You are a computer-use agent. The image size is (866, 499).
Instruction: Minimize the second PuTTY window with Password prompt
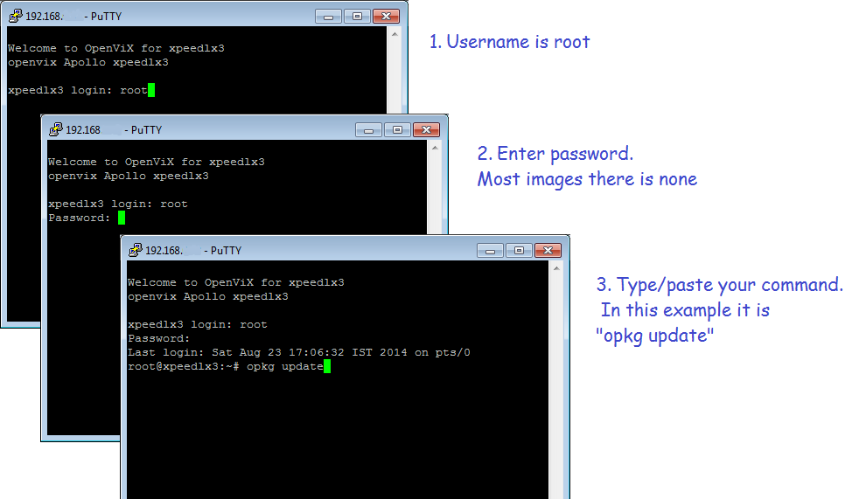368,130
